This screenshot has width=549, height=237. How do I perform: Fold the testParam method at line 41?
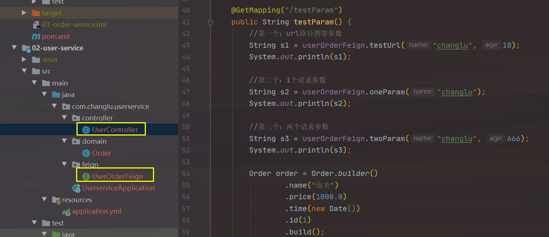pyautogui.click(x=210, y=22)
